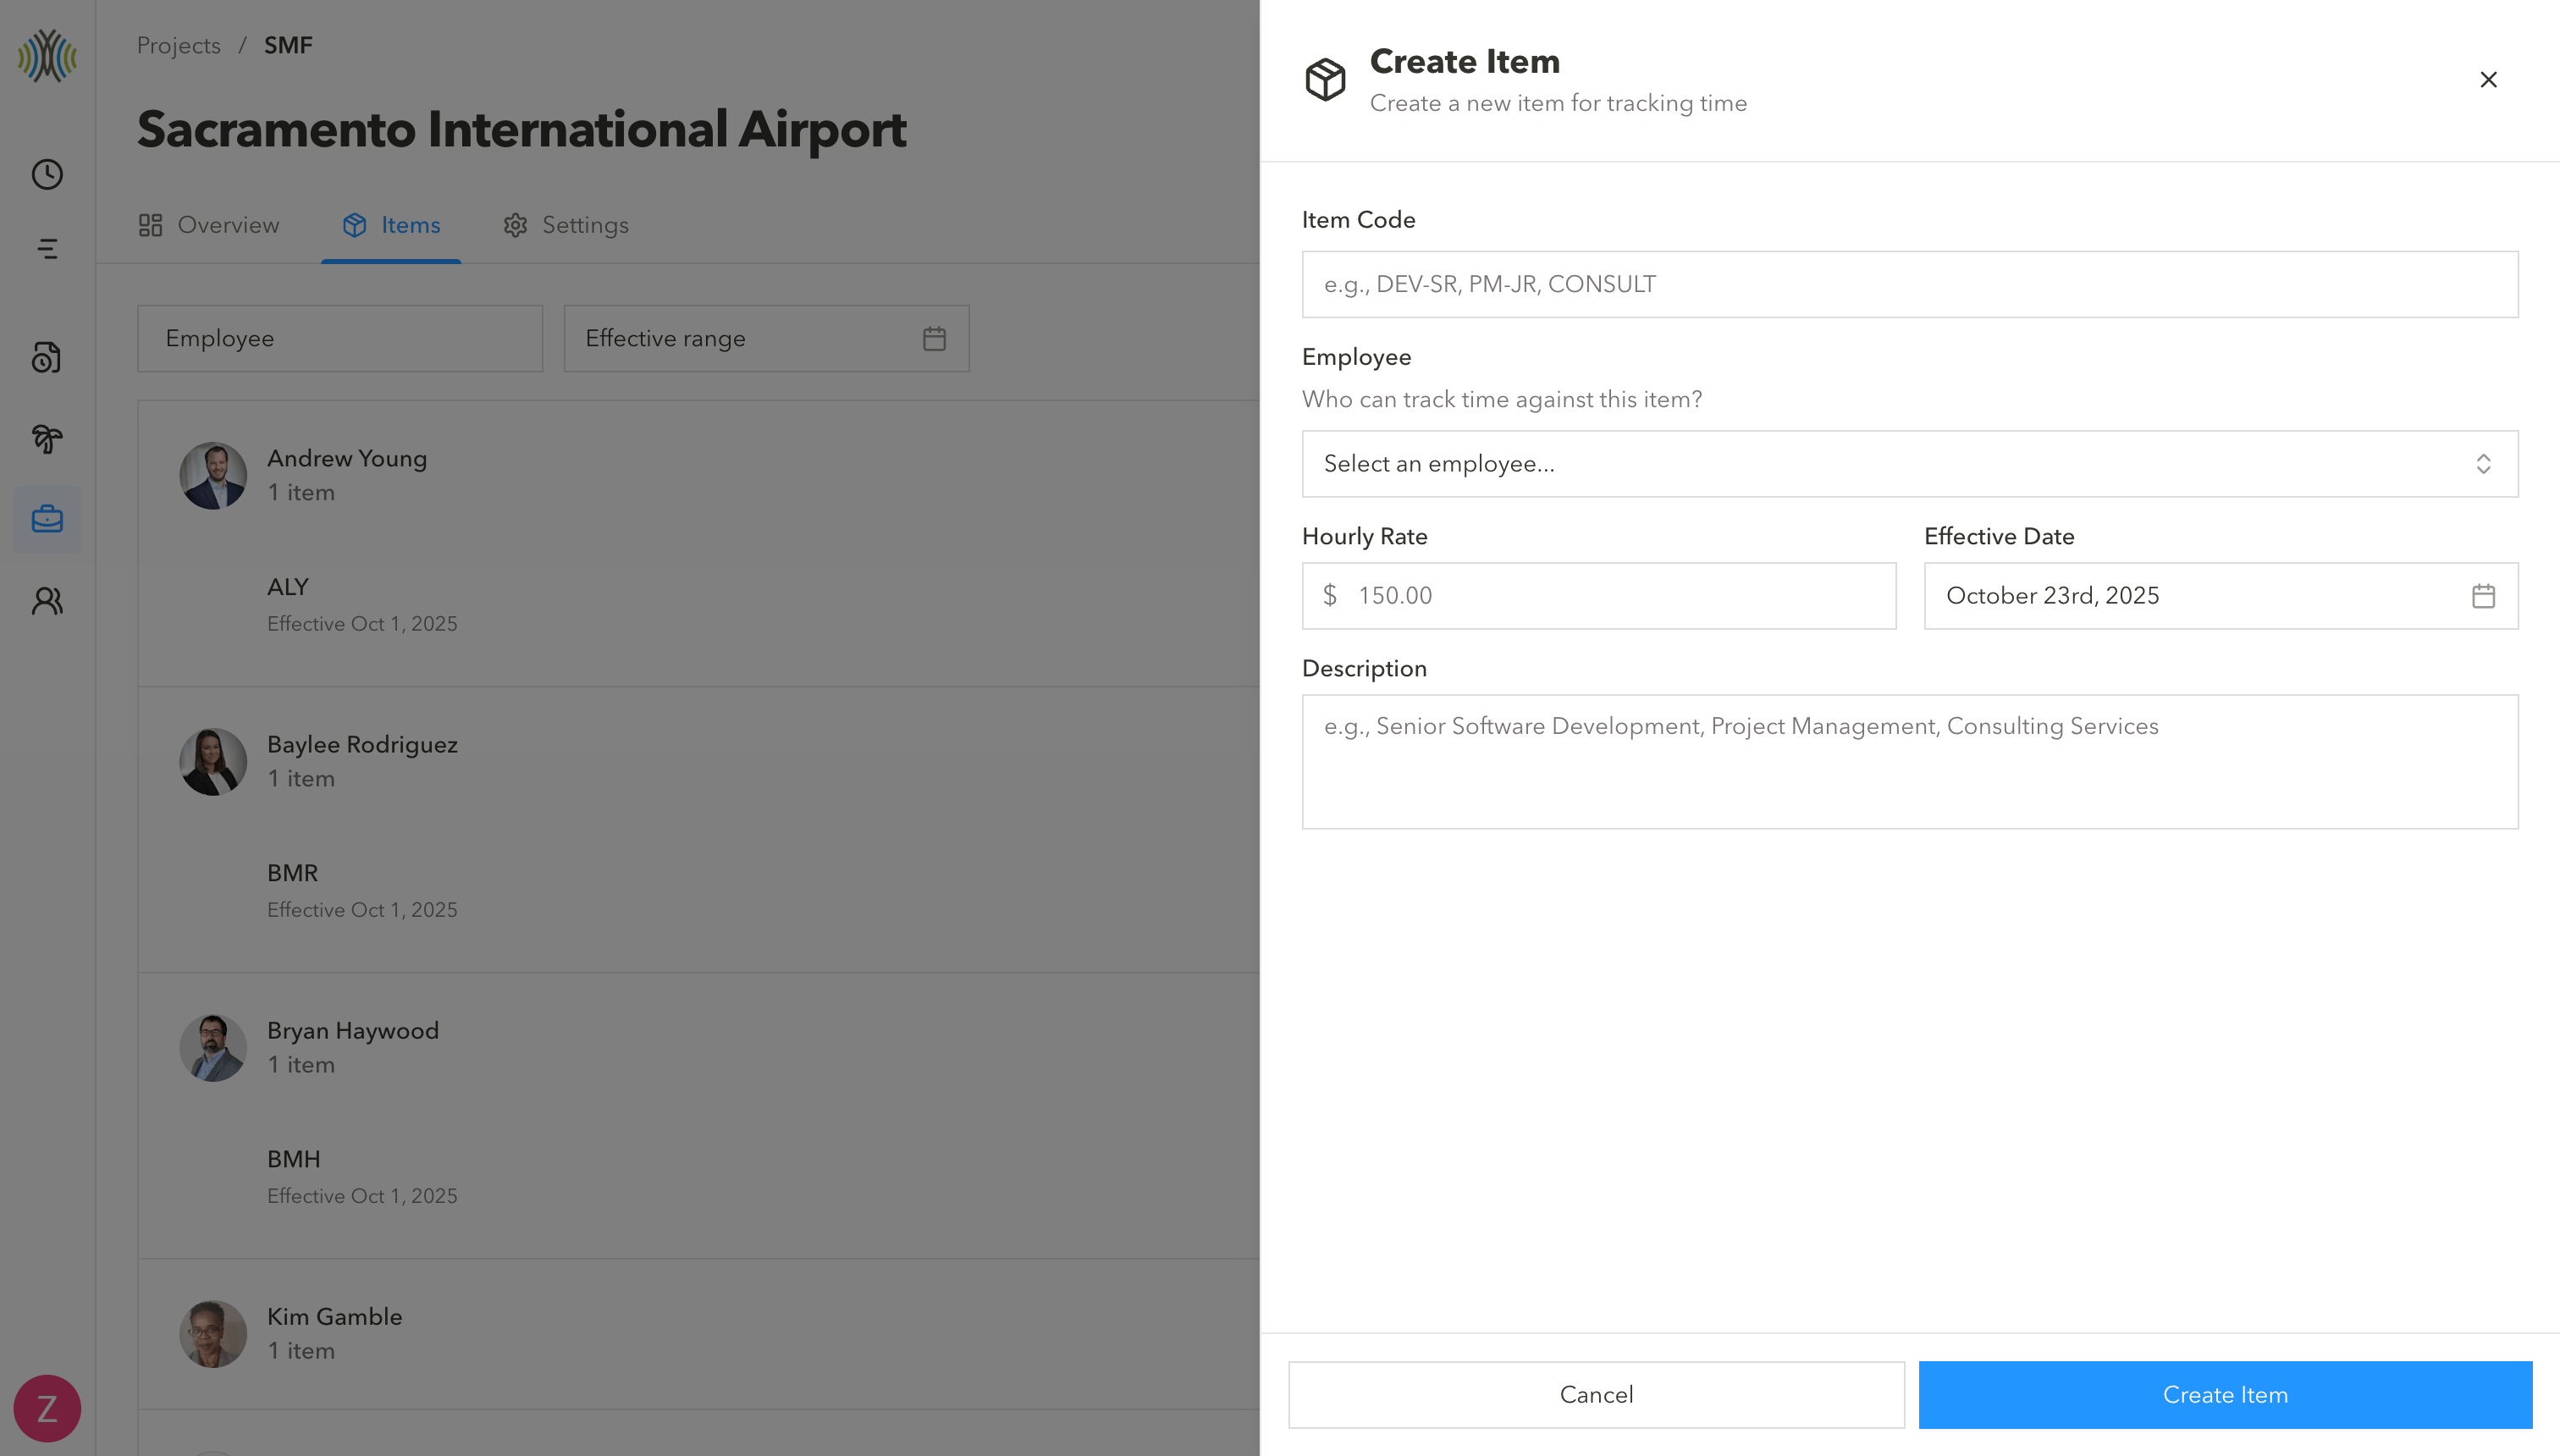Focus the Item Code input field
The width and height of the screenshot is (2560, 1456).
[1909, 285]
